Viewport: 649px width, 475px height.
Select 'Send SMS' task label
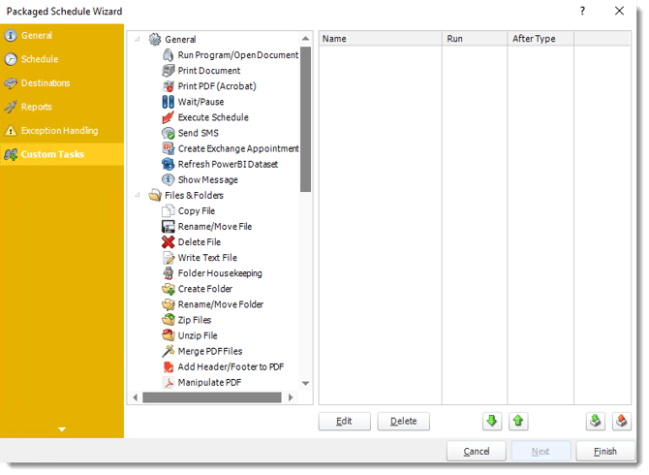199,134
